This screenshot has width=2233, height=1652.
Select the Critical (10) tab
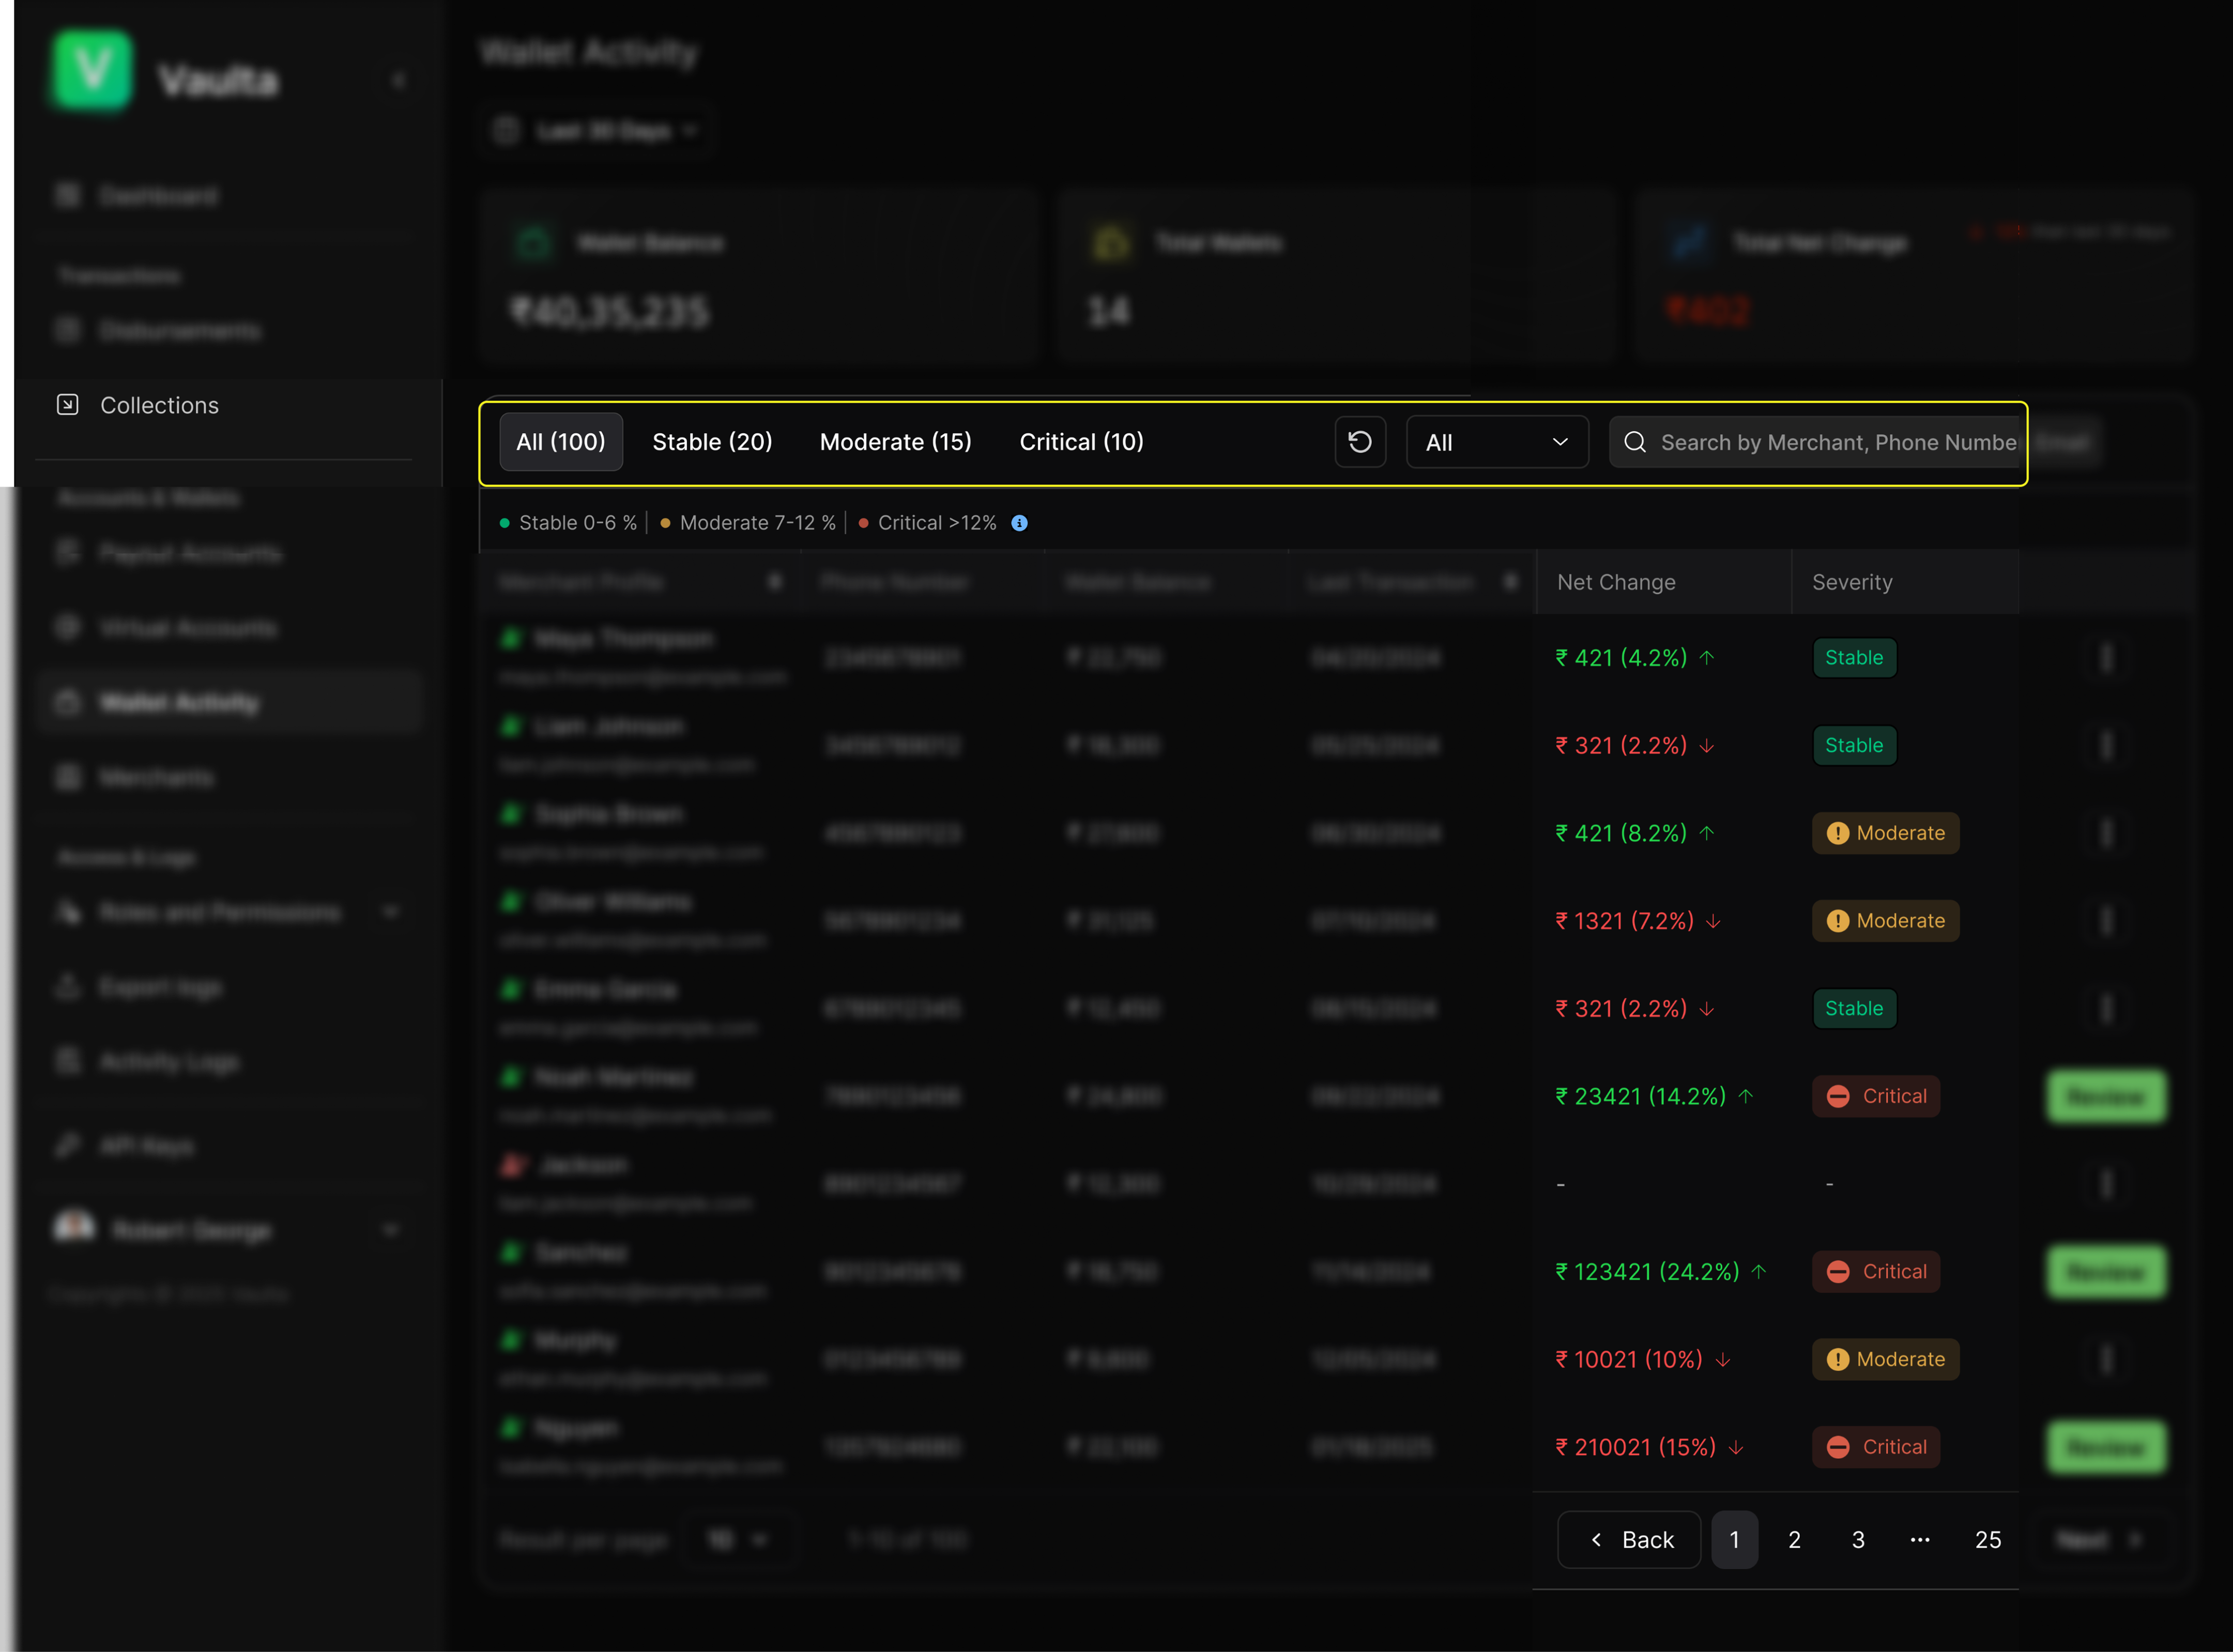click(1080, 442)
